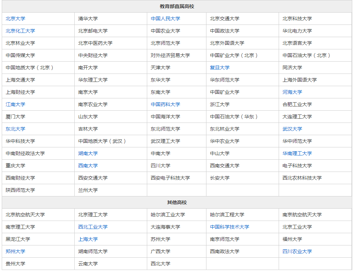This screenshot has width=354, height=271.
Task: Select the 华中科技大学 cell
Action: (38, 141)
